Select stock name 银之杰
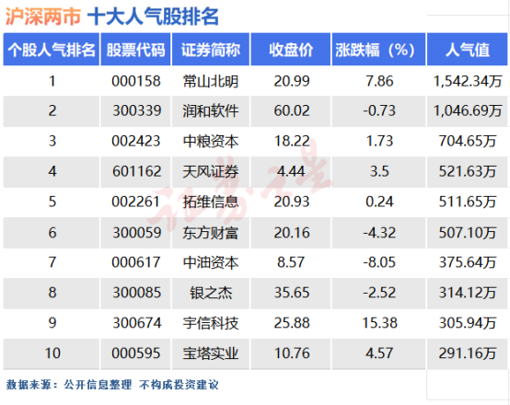510x405 pixels. 211,293
